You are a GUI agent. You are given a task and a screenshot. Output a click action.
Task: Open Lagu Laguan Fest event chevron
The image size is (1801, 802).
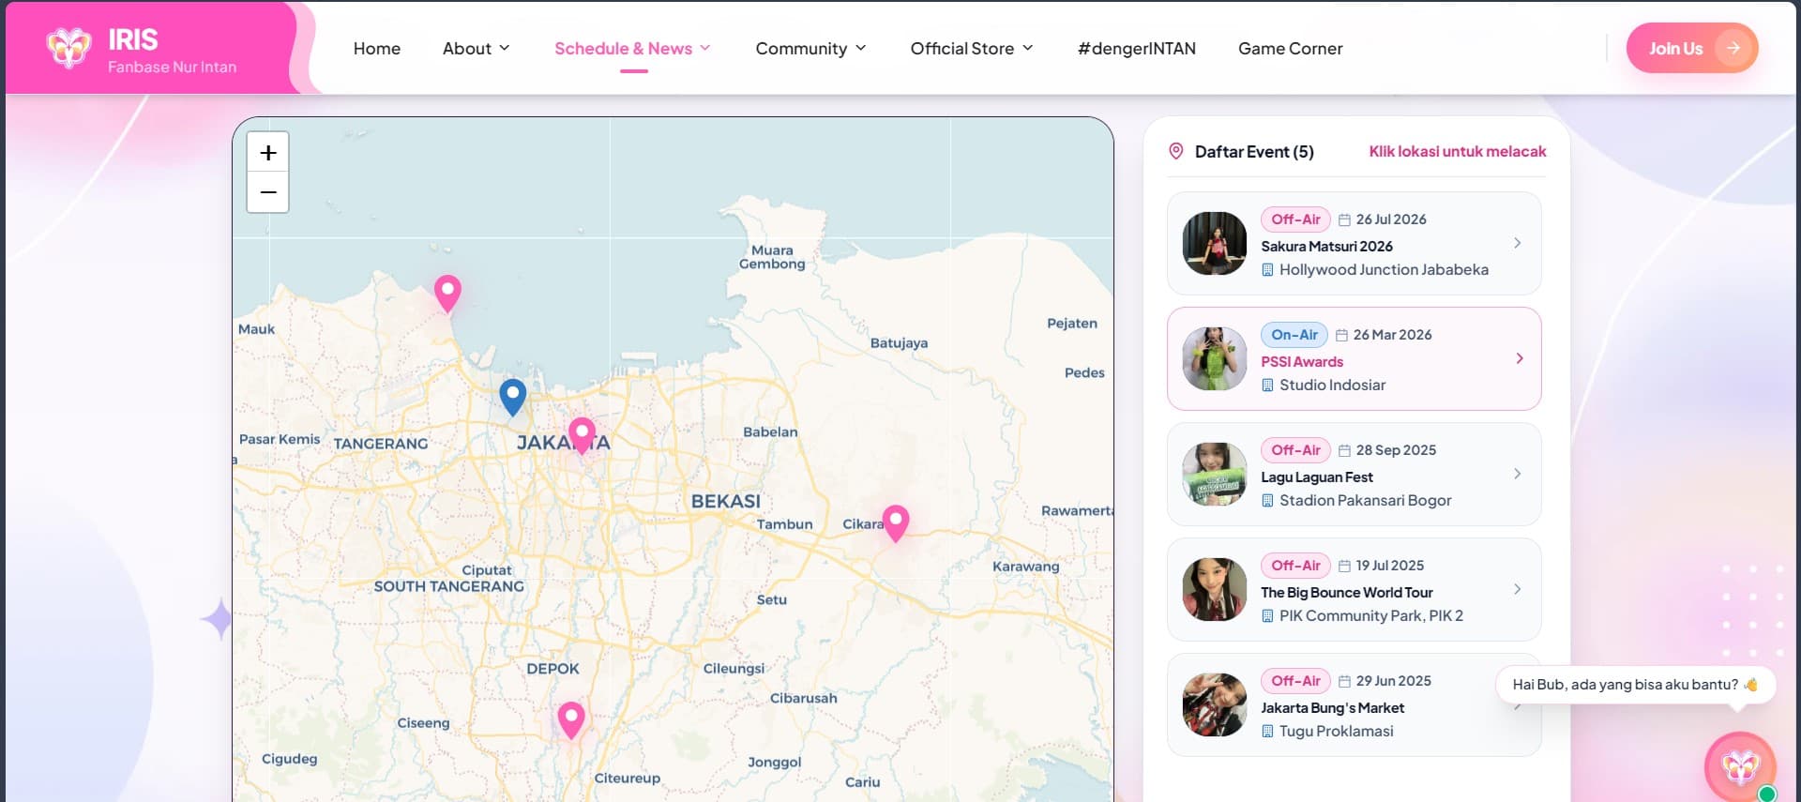[1517, 474]
